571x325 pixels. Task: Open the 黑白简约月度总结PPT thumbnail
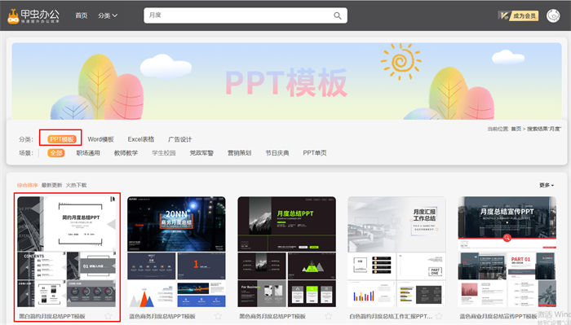[x=67, y=252]
